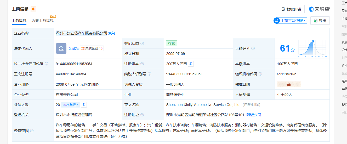Open 工商官网快照 dropdown
The width and height of the screenshot is (347, 144).
(290, 21)
